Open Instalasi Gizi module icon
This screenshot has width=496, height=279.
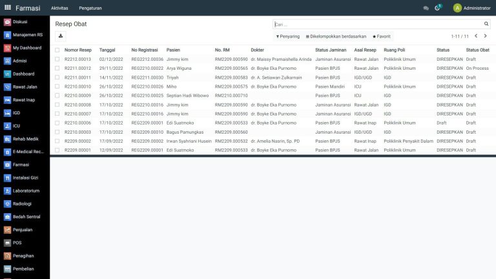click(7, 178)
